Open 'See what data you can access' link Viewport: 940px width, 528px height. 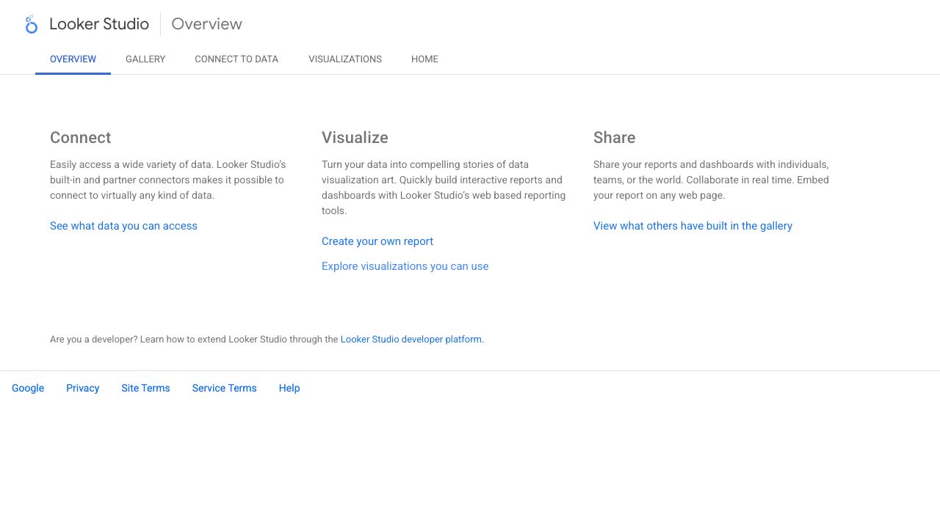(123, 226)
